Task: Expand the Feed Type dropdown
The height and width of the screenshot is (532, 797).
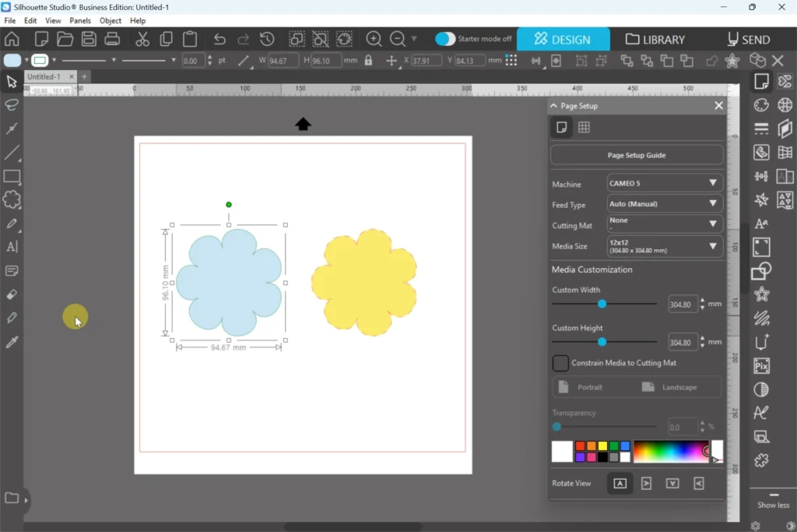Action: coord(664,204)
